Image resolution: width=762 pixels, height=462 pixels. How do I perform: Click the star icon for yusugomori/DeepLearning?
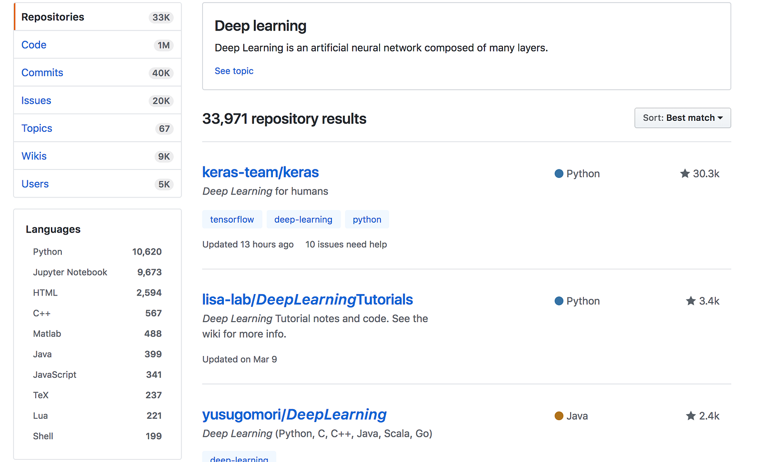691,416
